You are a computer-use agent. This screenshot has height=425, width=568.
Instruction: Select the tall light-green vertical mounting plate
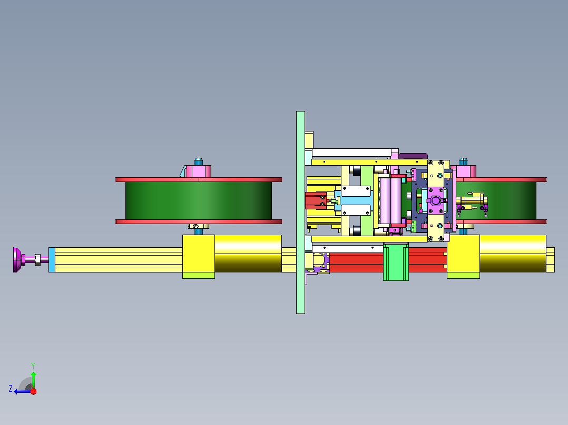pyautogui.click(x=300, y=212)
